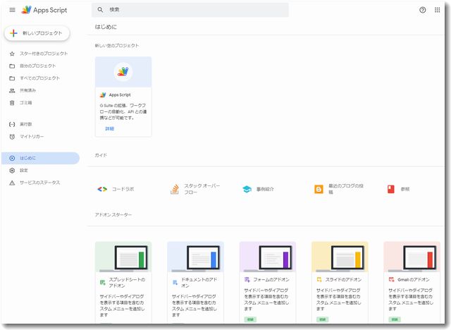Image resolution: width=451 pixels, height=330 pixels.
Task: Click the folder icon beside 自分のプロジェクト
Action: [x=12, y=66]
